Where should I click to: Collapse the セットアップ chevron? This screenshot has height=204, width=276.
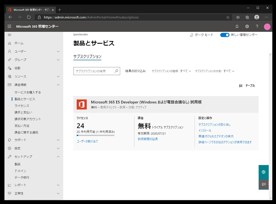pos(58,157)
